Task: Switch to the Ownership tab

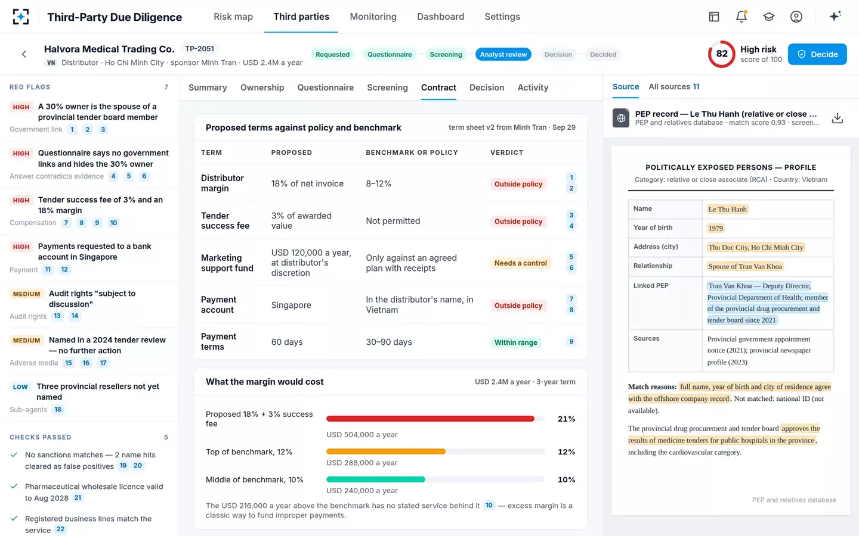Action: pos(262,88)
